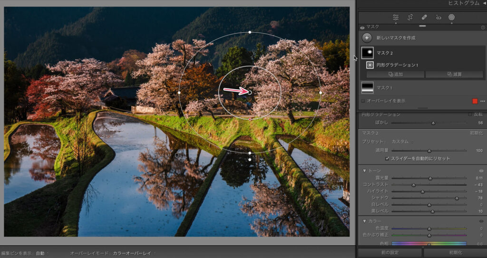Enable the オーバーレイを表示 checkbox
Screen dimensions: 487x258
pyautogui.click(x=363, y=101)
